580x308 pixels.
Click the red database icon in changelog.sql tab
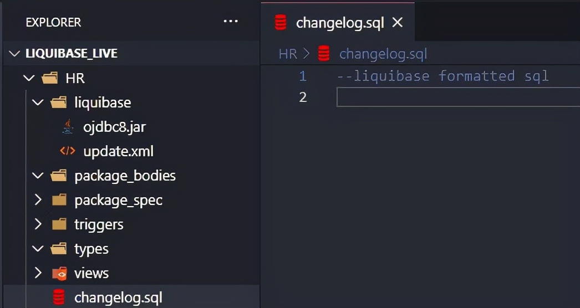281,23
